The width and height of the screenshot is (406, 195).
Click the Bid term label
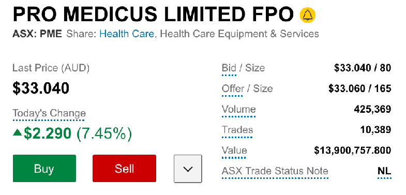click(x=229, y=68)
